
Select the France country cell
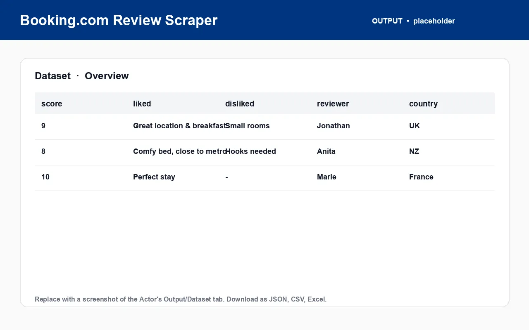coord(421,177)
